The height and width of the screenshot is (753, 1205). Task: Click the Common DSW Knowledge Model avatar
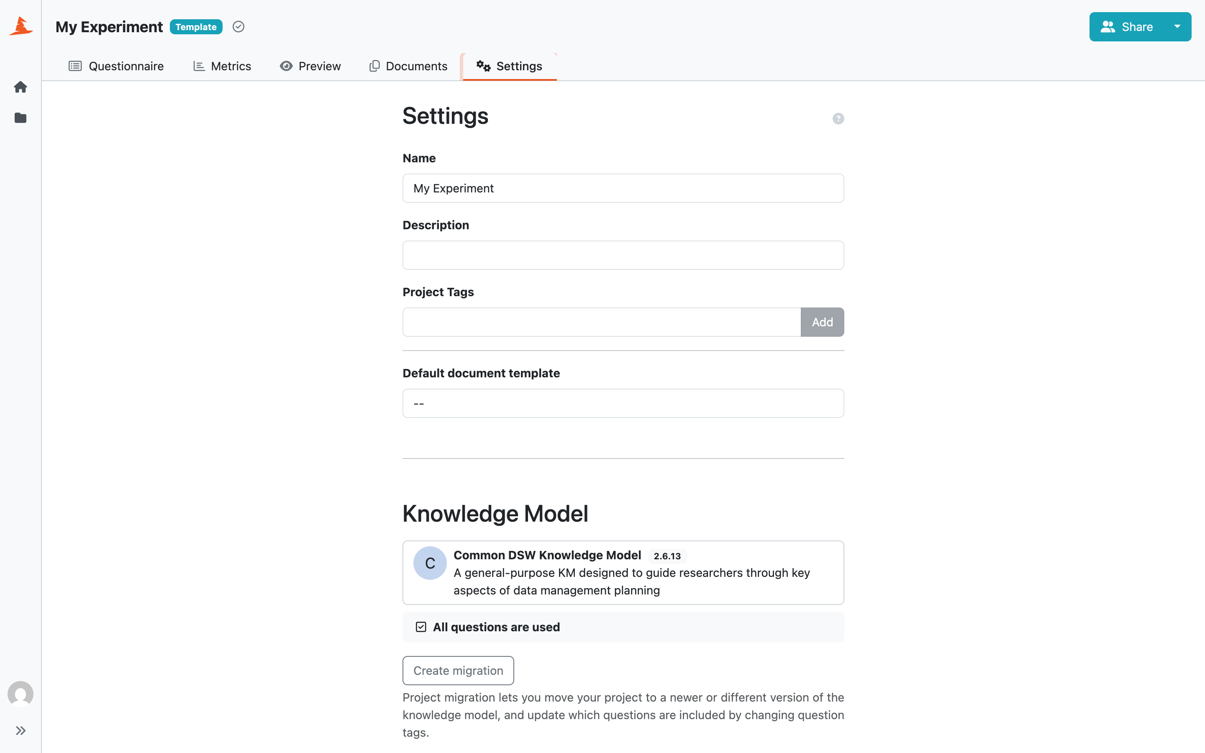pyautogui.click(x=430, y=563)
